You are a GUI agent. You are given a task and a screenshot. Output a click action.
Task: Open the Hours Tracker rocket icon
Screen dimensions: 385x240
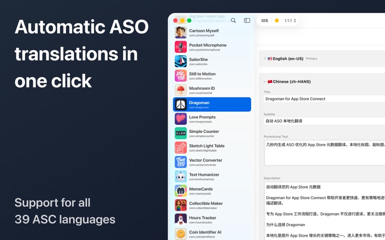(x=181, y=220)
